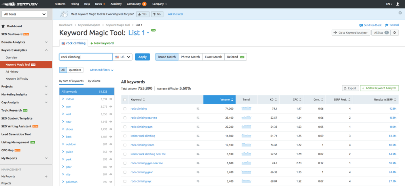
Task: Open the user profile icon
Action: (397, 4)
